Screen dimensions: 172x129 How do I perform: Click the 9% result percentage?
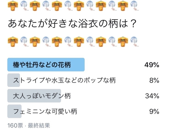(154, 111)
